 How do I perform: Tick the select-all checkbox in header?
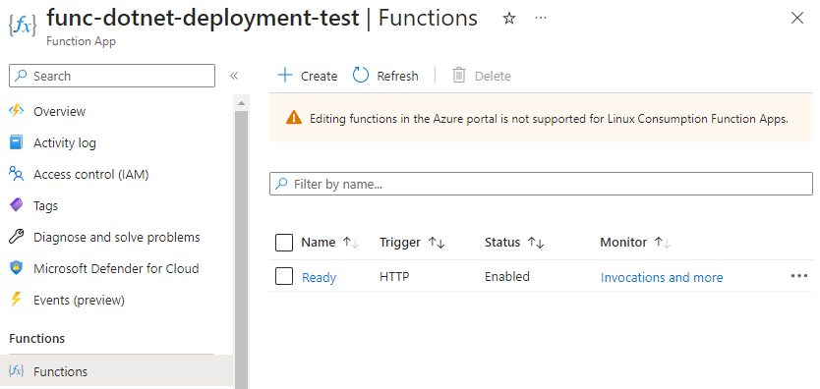pyautogui.click(x=284, y=243)
